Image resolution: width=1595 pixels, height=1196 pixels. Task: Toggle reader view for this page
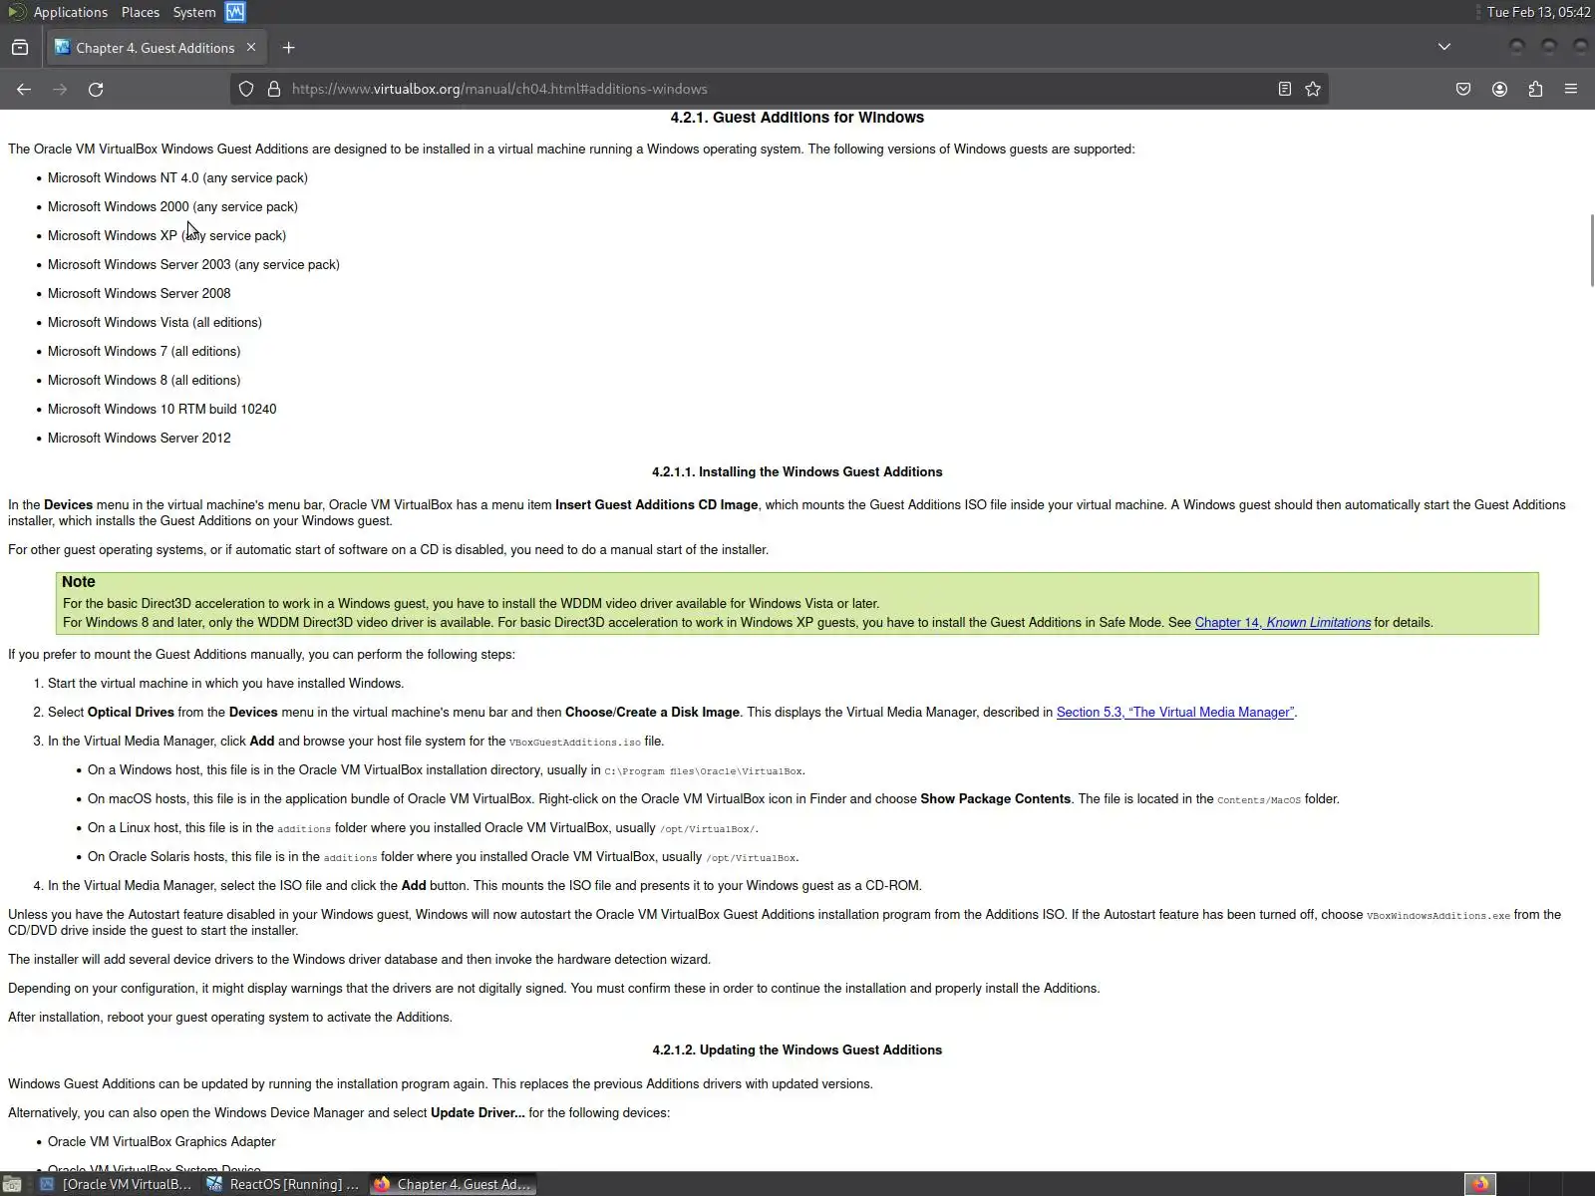1284,89
